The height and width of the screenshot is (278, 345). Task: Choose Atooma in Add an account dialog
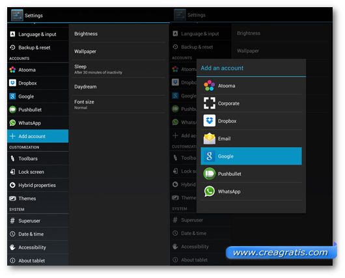coord(251,86)
